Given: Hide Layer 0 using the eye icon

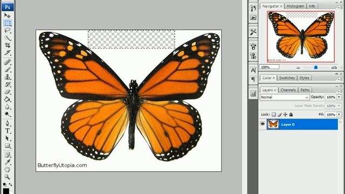Looking at the screenshot, I should click(x=263, y=124).
